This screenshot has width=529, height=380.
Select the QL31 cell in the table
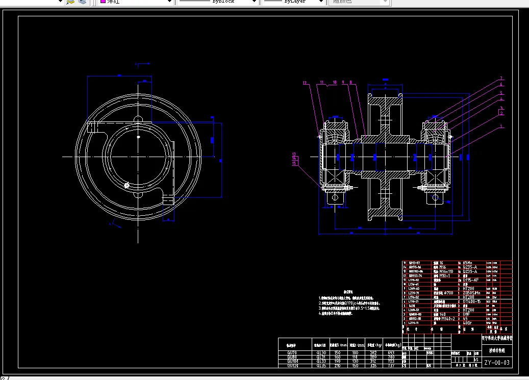(321, 357)
